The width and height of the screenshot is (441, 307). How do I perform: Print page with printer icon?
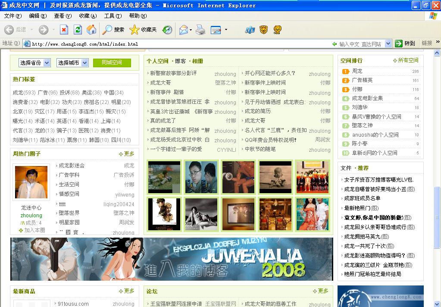(200, 30)
